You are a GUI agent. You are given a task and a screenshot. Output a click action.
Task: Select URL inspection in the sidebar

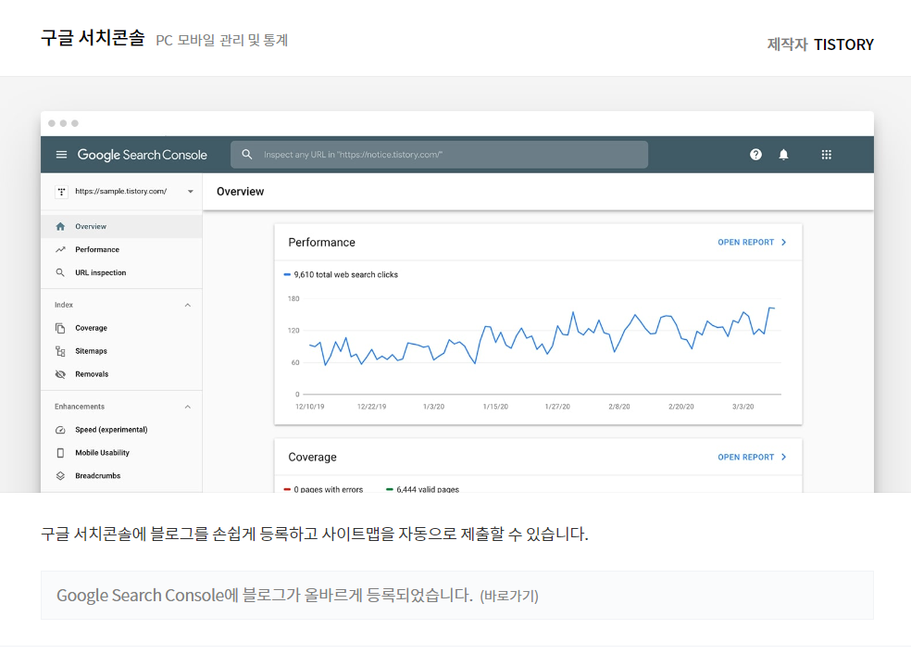click(x=121, y=272)
